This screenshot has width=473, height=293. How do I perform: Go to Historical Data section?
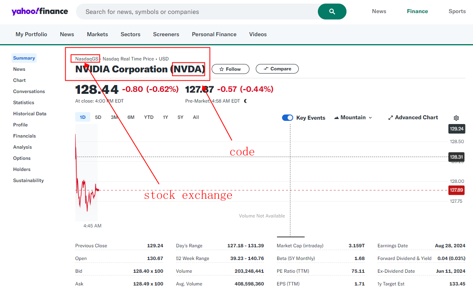(30, 114)
